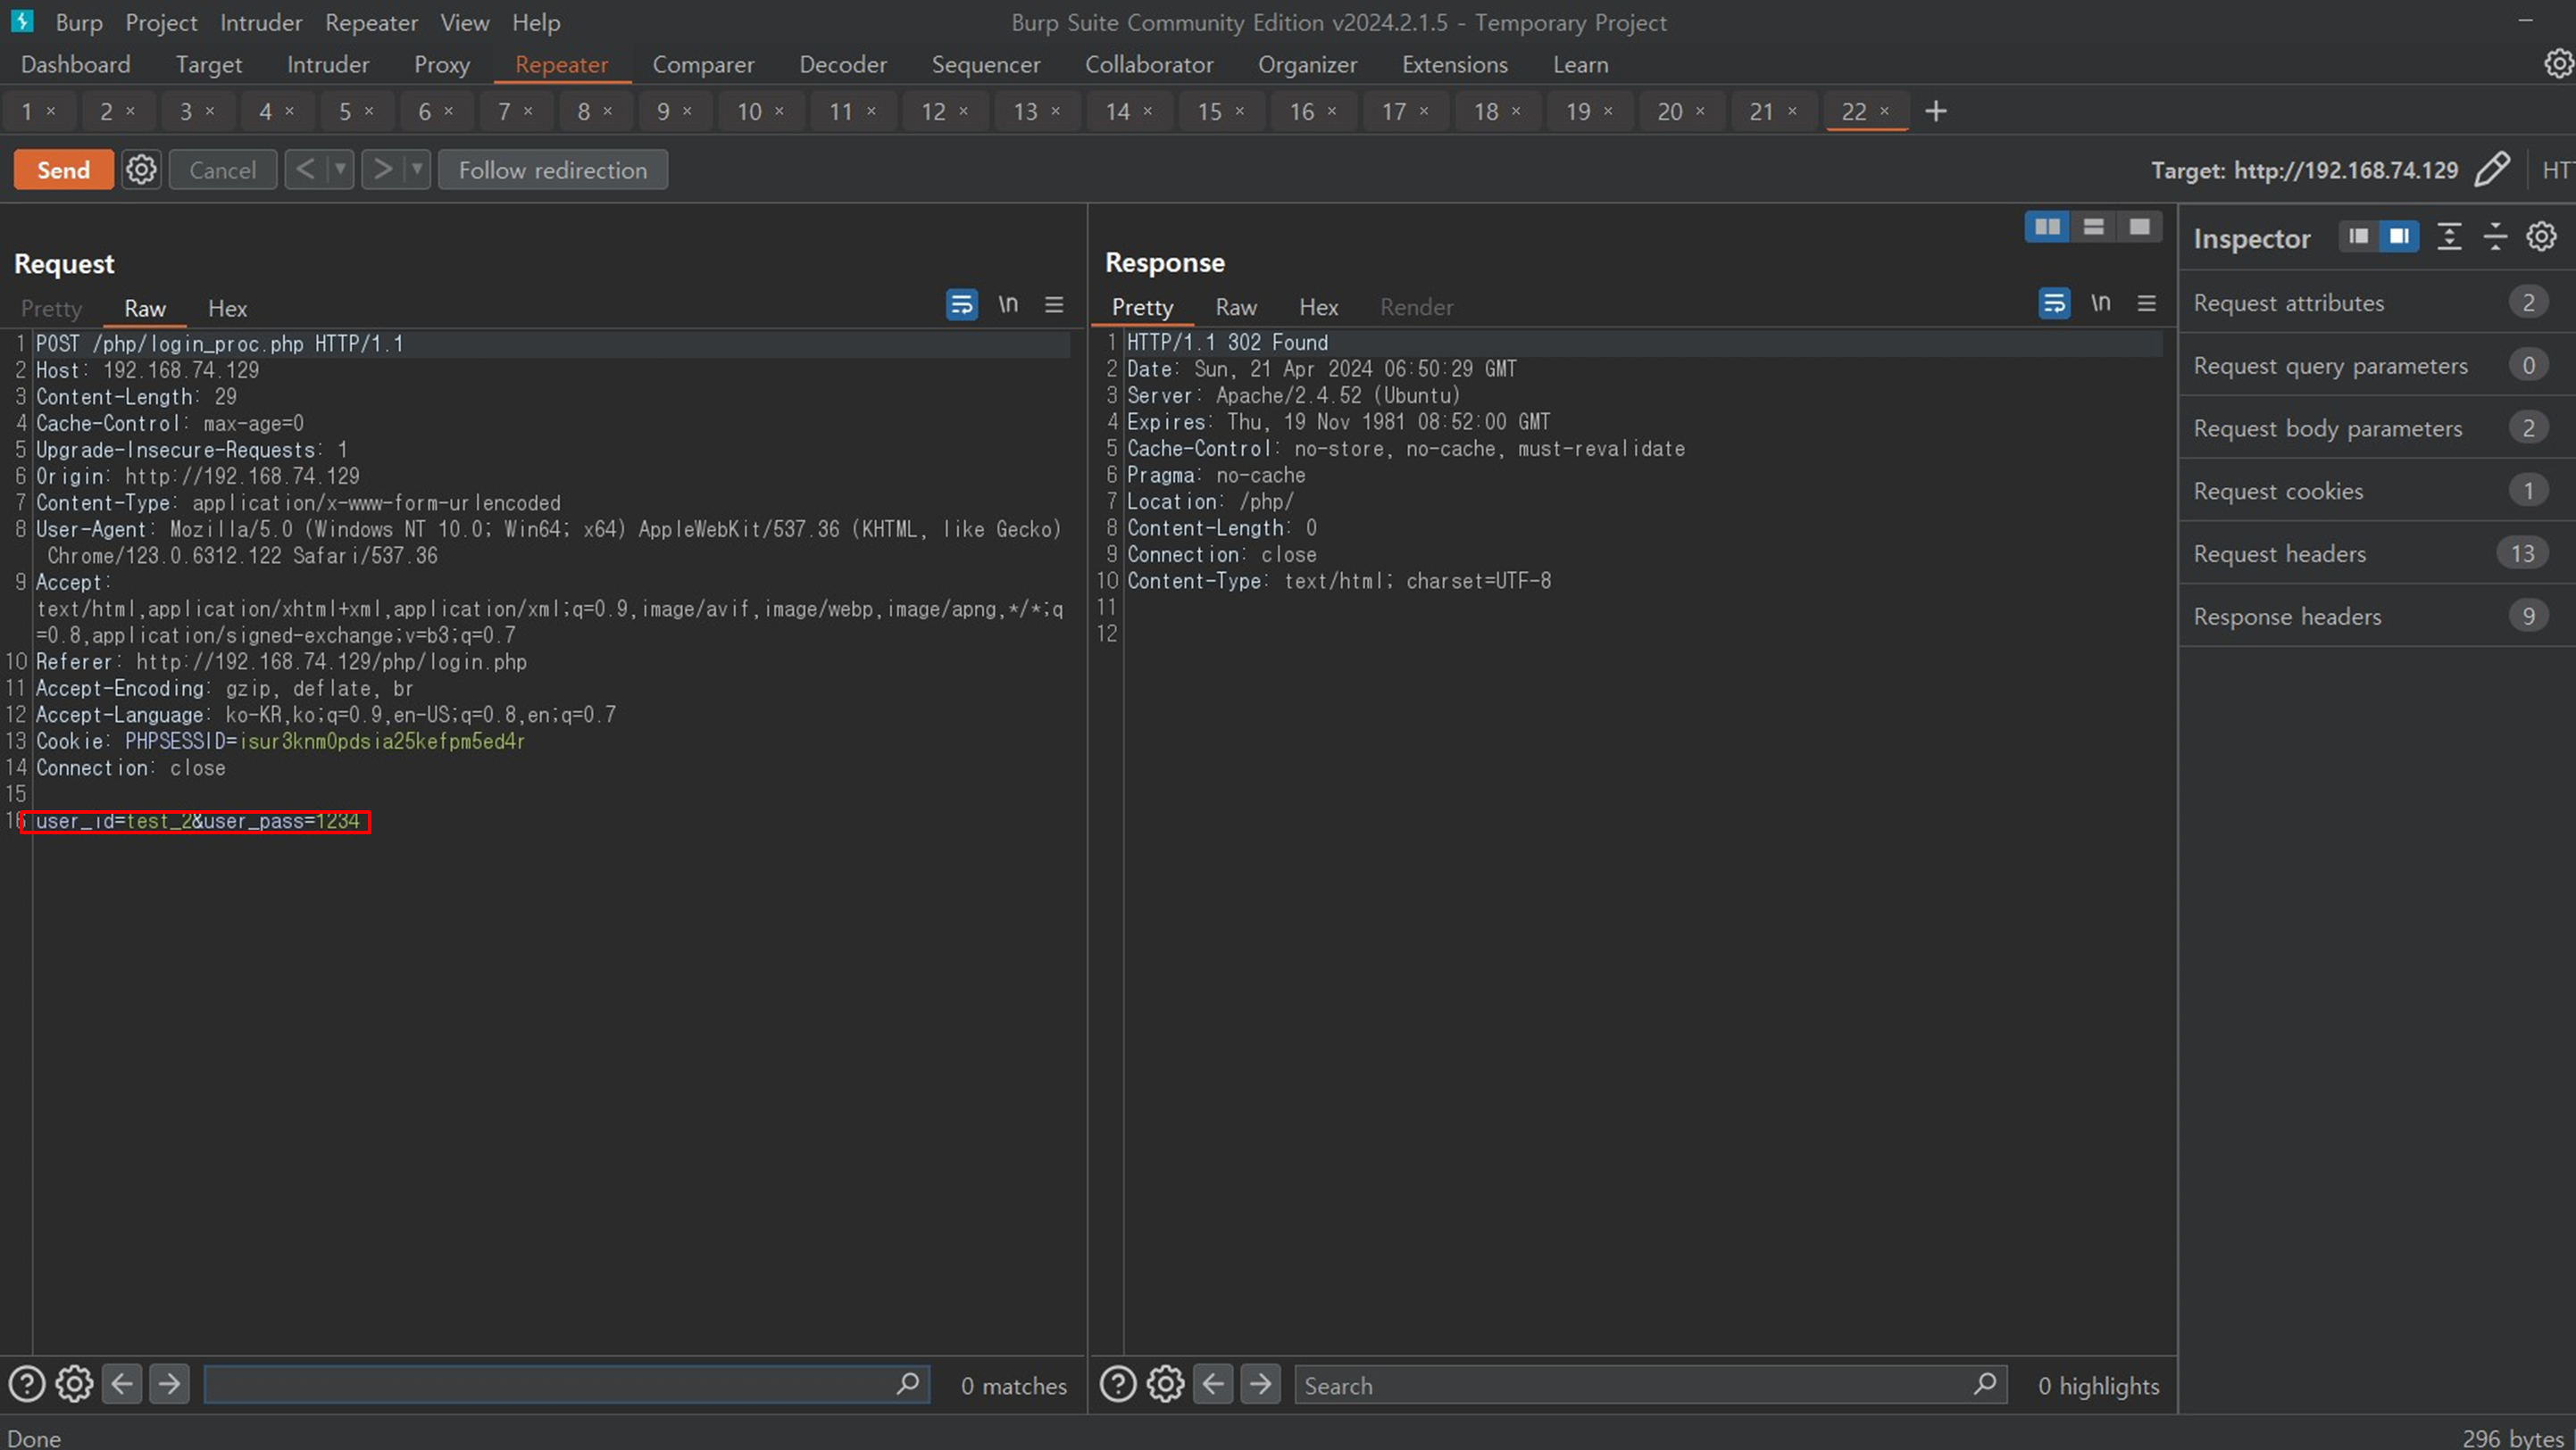Go forward to next request in history
The width and height of the screenshot is (2576, 1450).
[x=382, y=170]
